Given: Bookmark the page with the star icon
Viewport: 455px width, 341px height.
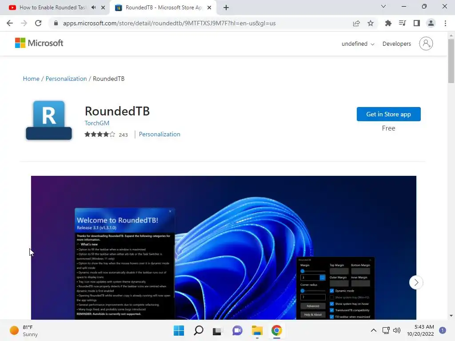Looking at the screenshot, I should [x=371, y=23].
